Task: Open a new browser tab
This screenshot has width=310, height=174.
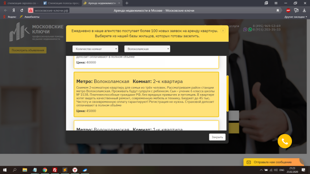Action: pyautogui.click(x=127, y=3)
